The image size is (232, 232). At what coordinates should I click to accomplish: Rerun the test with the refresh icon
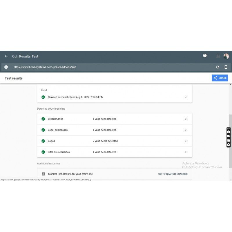pos(218,67)
